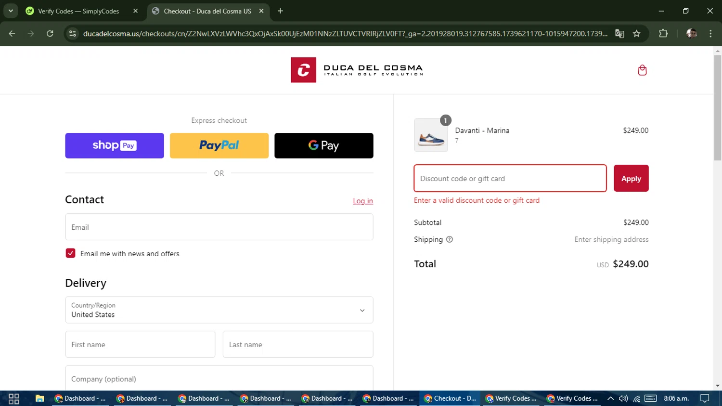Click the Discount code or gift card field
The height and width of the screenshot is (406, 722).
tap(510, 178)
